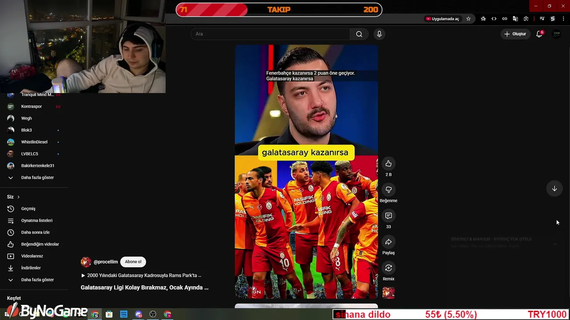The height and width of the screenshot is (320, 570).
Task: Focus the Ara search field
Action: click(270, 34)
